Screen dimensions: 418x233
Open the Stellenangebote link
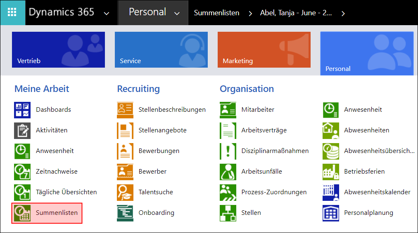pyautogui.click(x=162, y=130)
